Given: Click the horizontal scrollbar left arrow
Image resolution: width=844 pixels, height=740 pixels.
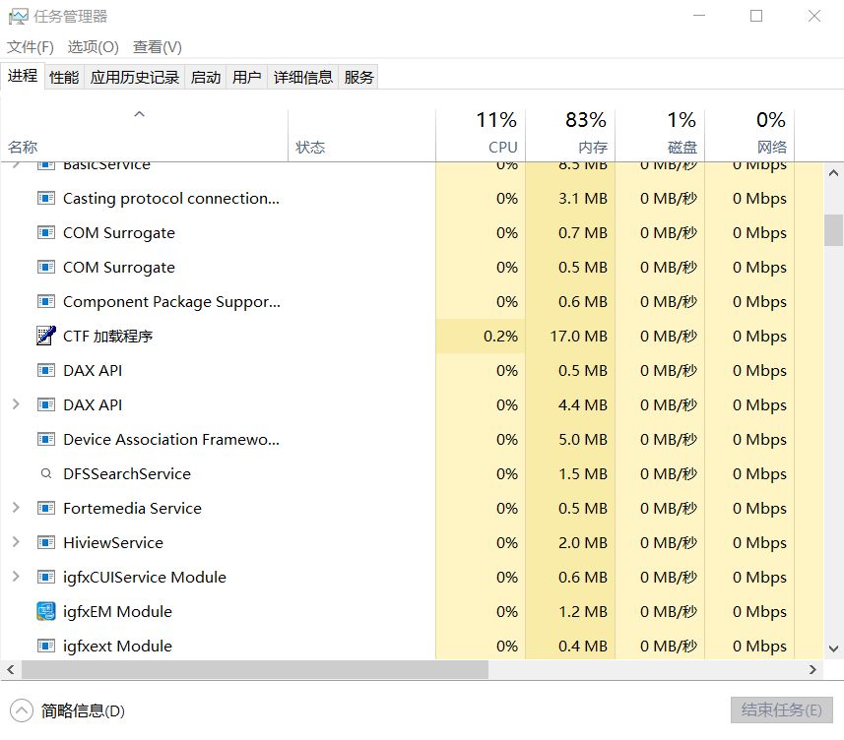Looking at the screenshot, I should (10, 669).
